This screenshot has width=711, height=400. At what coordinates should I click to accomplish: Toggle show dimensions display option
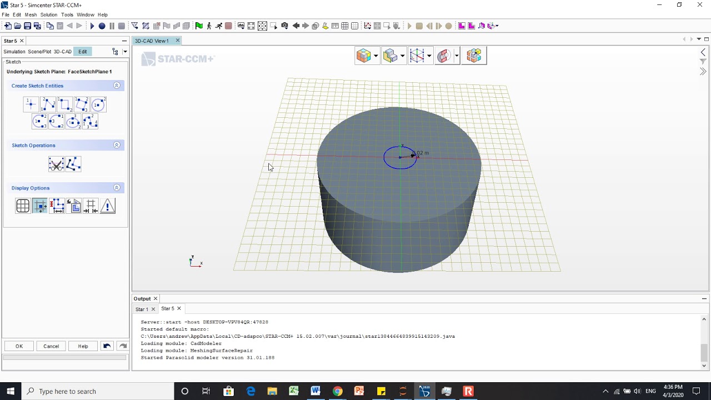pos(57,206)
